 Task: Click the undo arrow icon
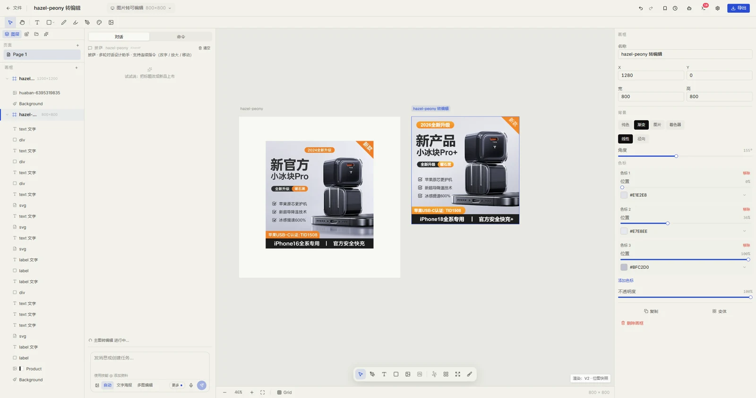coord(641,8)
